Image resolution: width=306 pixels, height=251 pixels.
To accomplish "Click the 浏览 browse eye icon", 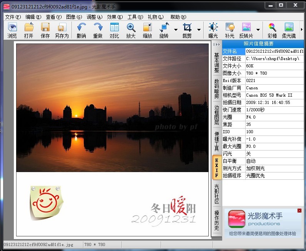I will pyautogui.click(x=12, y=27).
